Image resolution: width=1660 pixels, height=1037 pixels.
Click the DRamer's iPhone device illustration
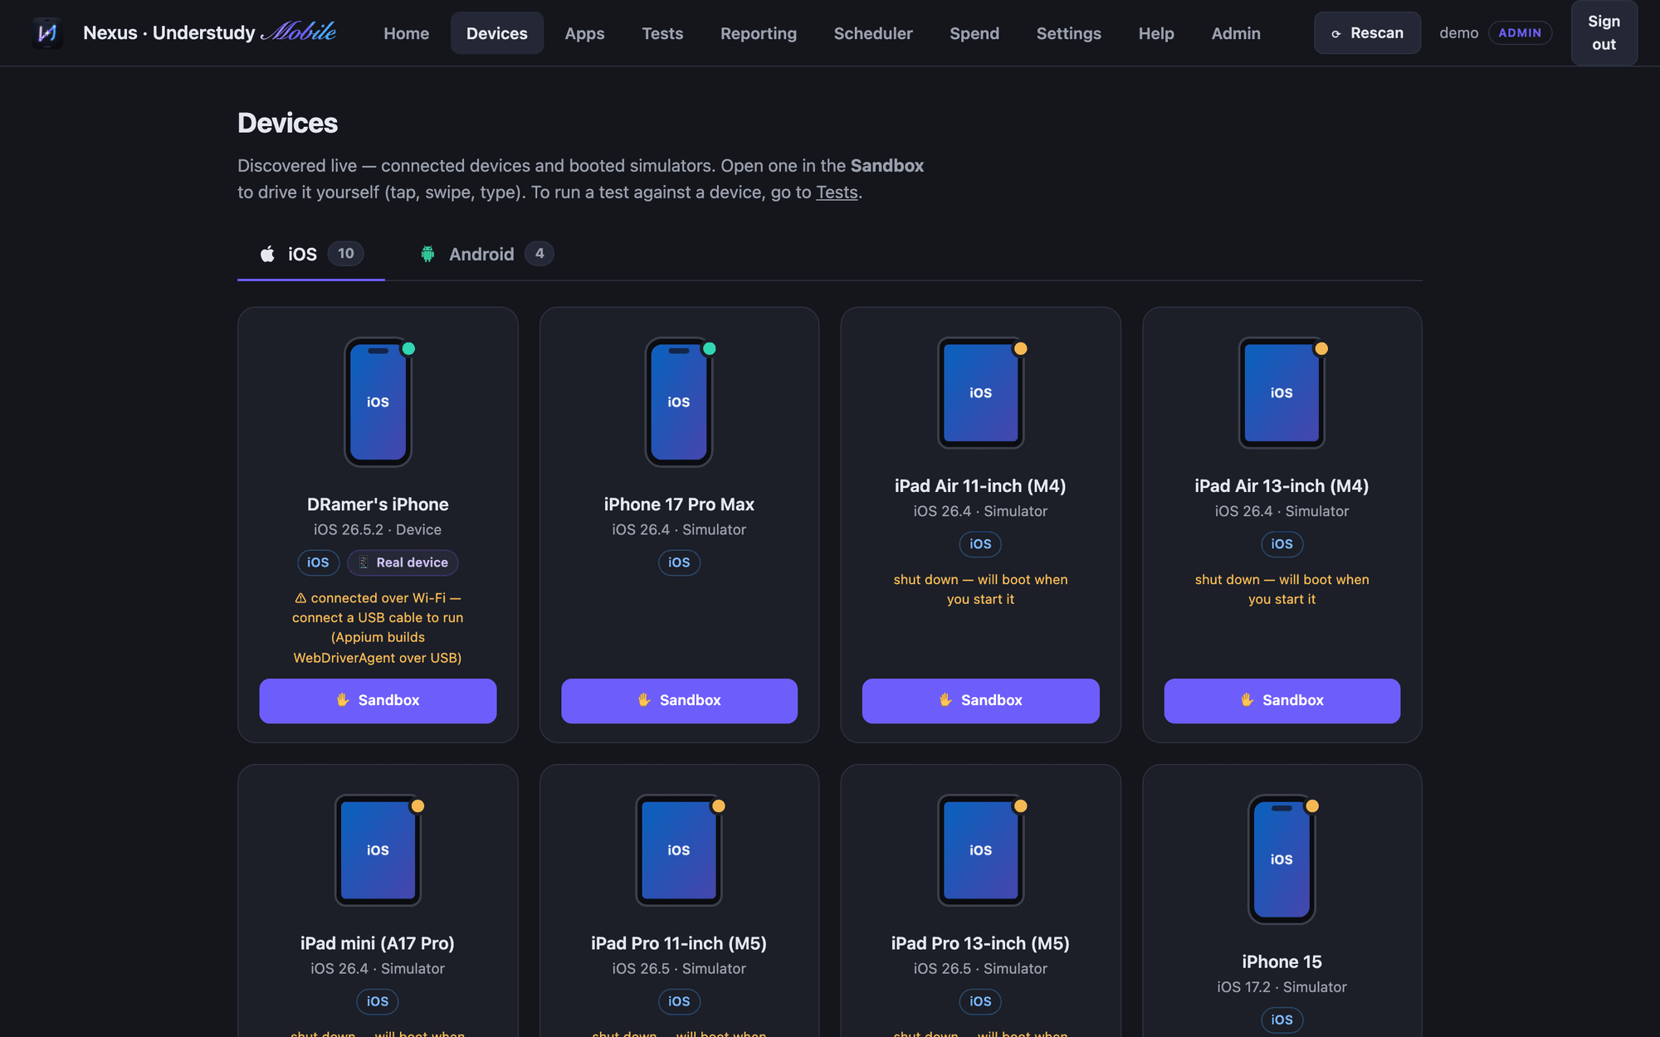(378, 402)
